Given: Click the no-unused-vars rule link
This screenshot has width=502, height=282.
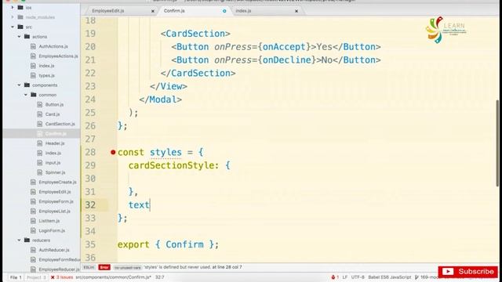Looking at the screenshot, I should [127, 267].
